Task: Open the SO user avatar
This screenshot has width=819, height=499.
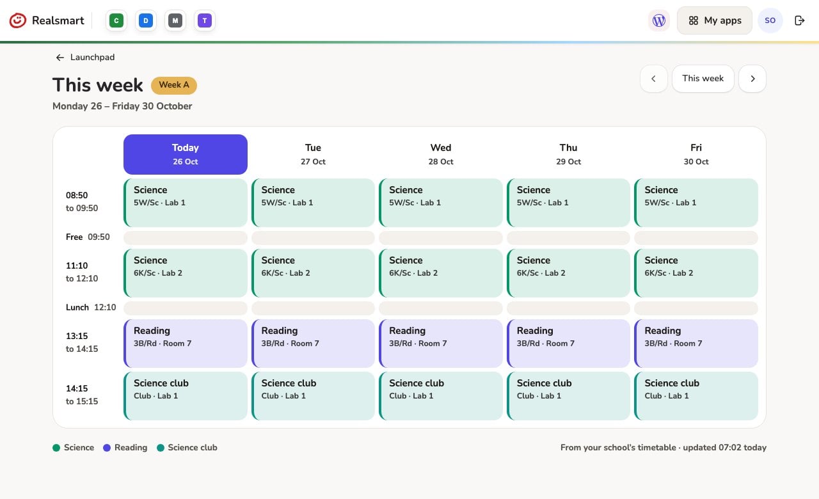Action: (x=770, y=20)
